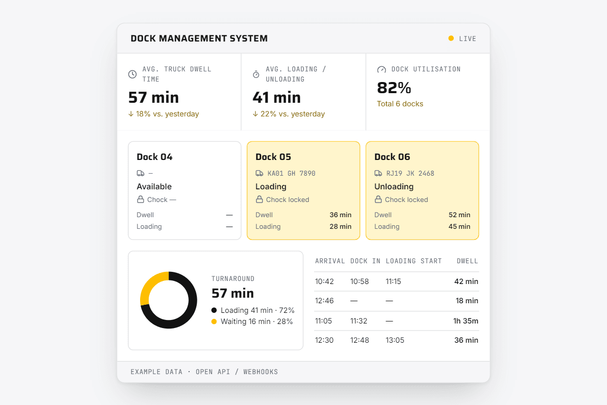Click Dock 06 loading value 45 min
This screenshot has width=607, height=405.
459,226
